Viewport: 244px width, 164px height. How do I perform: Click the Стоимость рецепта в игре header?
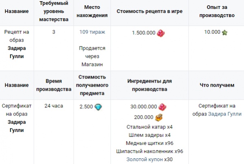(150, 11)
